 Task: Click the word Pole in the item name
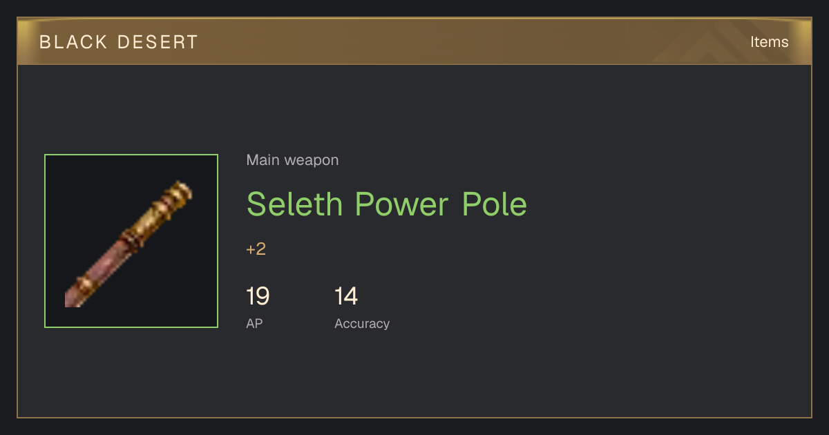pos(494,204)
